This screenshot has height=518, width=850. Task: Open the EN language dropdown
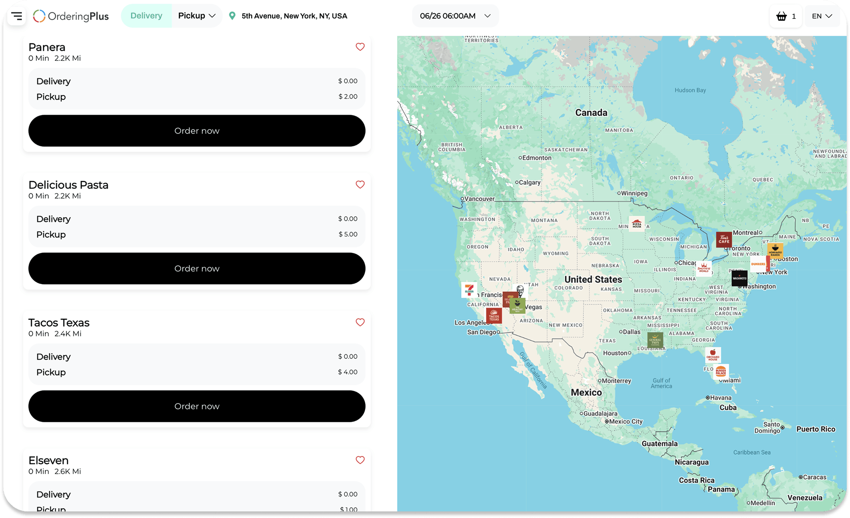822,16
